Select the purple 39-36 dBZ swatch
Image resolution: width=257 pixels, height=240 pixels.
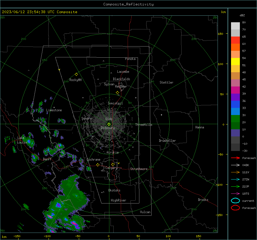point(235,97)
